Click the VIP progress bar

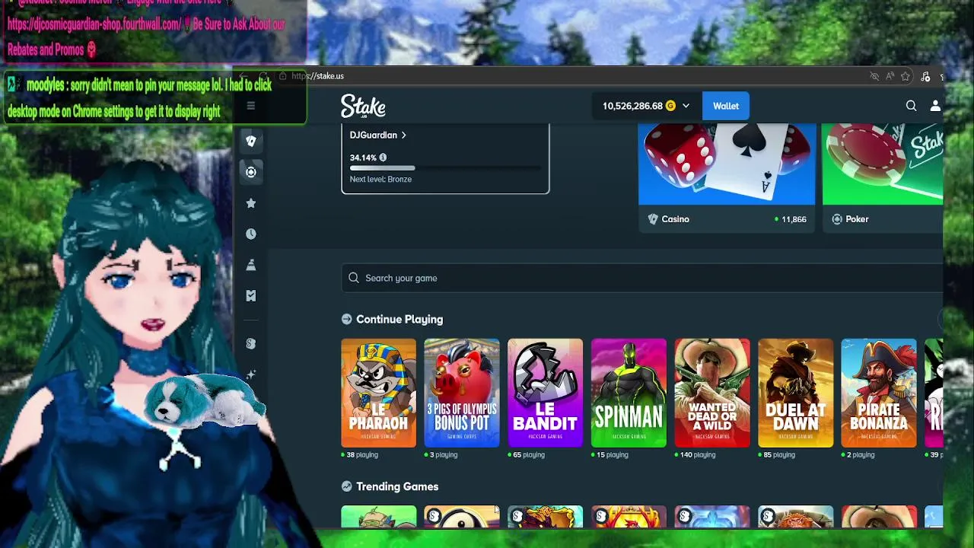pos(445,167)
